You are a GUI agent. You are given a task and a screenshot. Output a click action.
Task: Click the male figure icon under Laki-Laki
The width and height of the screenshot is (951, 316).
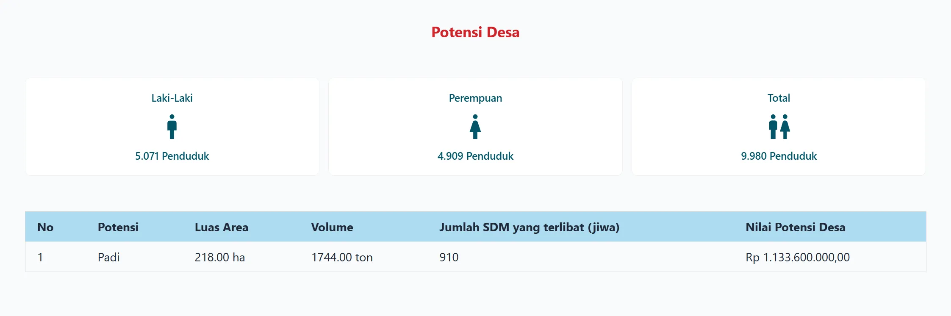(172, 127)
